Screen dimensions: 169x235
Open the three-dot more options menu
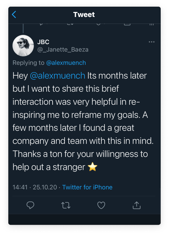152,42
